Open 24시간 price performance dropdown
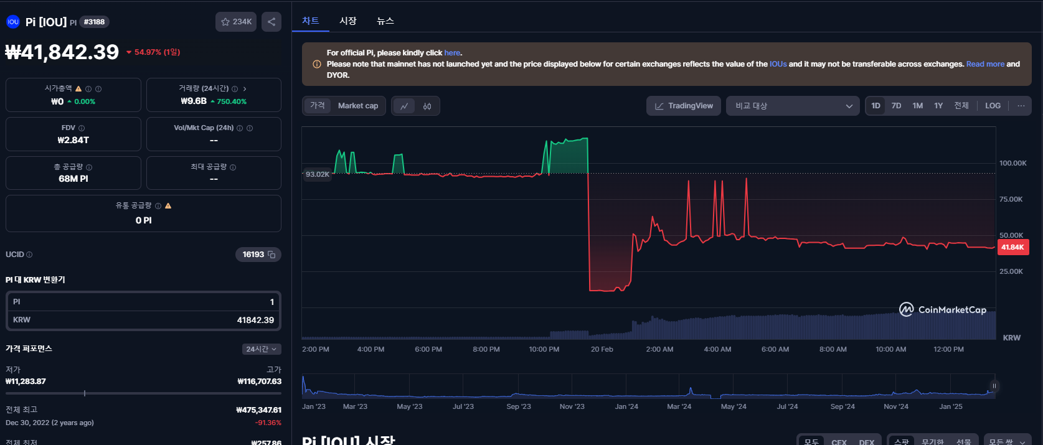 tap(262, 349)
